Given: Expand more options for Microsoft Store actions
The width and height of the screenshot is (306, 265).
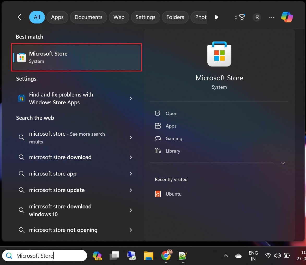Looking at the screenshot, I should 283,163.
